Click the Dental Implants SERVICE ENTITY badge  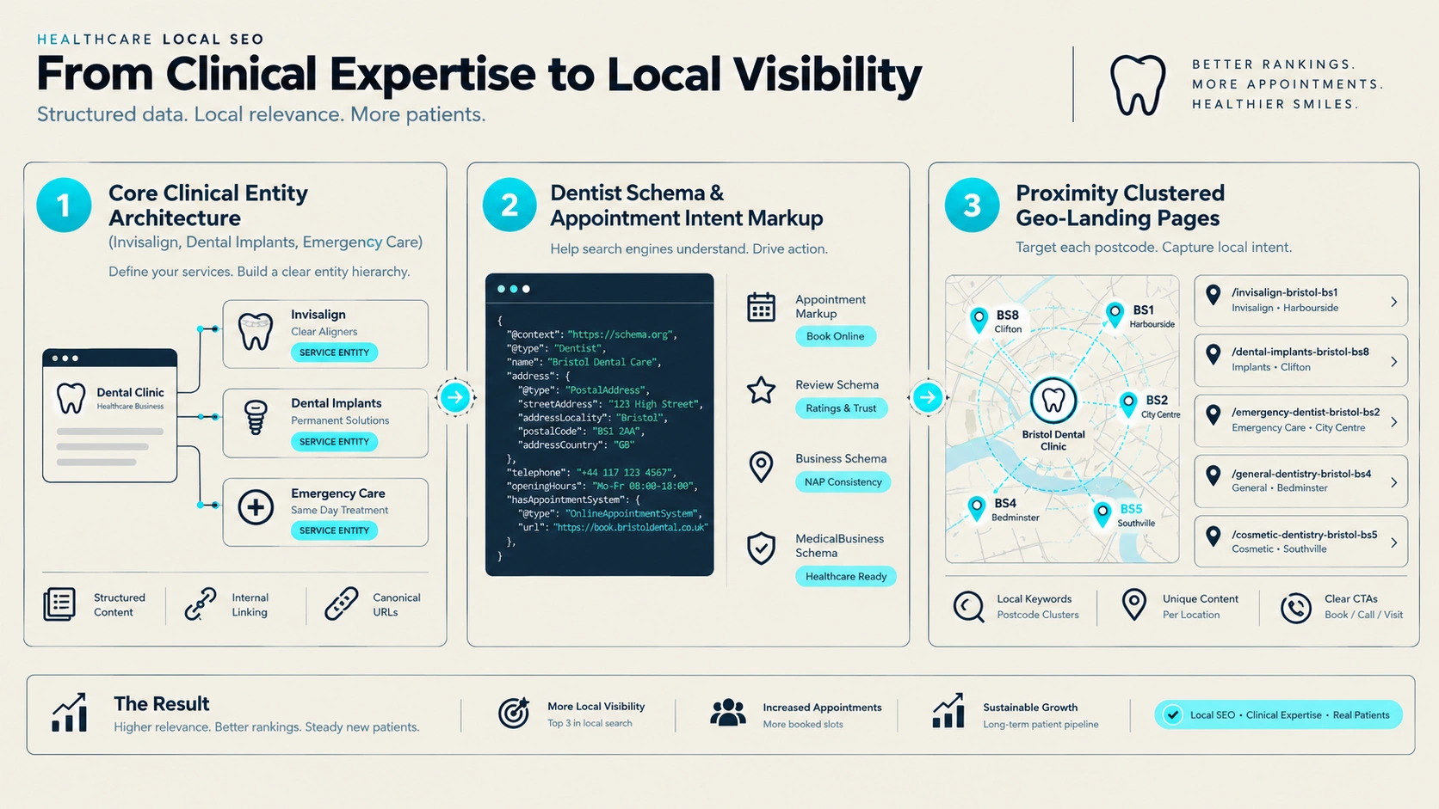pyautogui.click(x=334, y=442)
